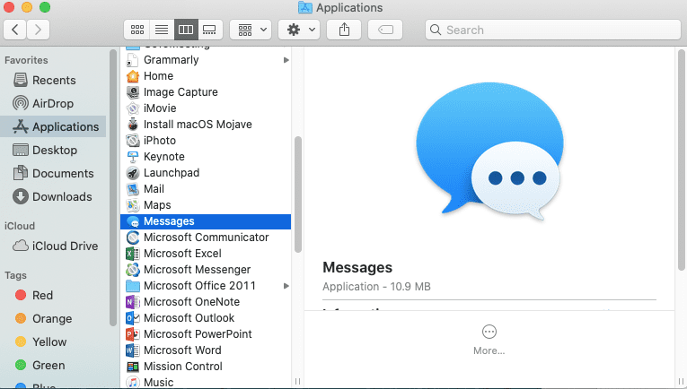Select the Orange tag
Image resolution: width=687 pixels, height=389 pixels.
point(53,318)
